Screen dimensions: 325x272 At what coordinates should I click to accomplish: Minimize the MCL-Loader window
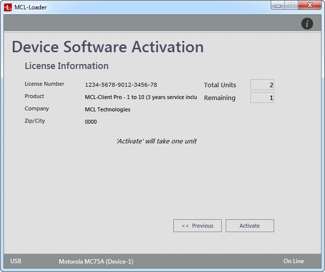[279, 5]
